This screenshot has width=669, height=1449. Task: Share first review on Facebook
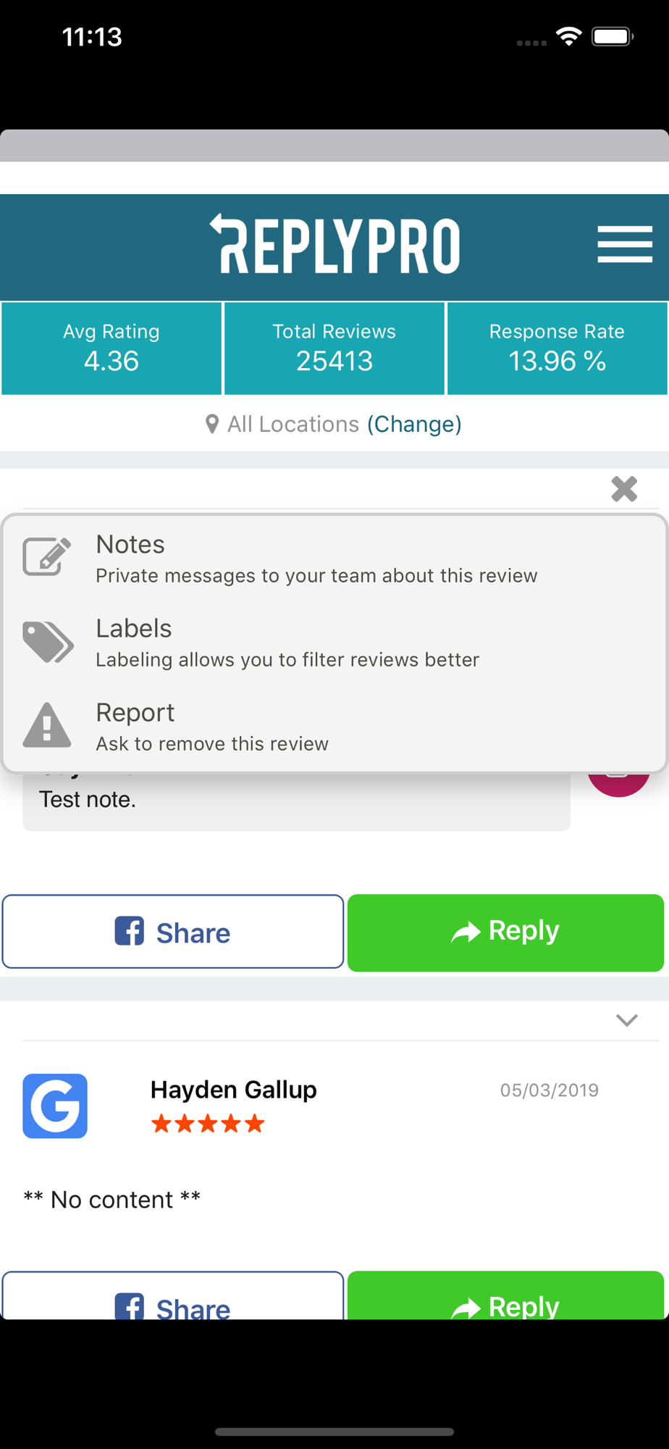tap(173, 932)
